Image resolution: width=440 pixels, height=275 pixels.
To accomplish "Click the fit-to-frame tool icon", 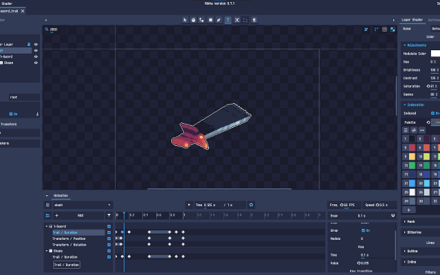I will coord(237,20).
